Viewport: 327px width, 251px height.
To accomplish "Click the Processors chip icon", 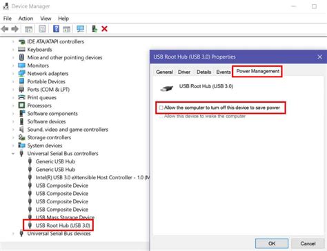I will tap(21, 106).
